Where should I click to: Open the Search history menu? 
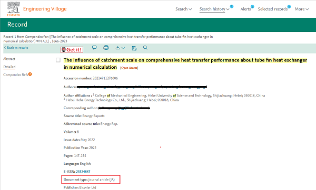214,9
